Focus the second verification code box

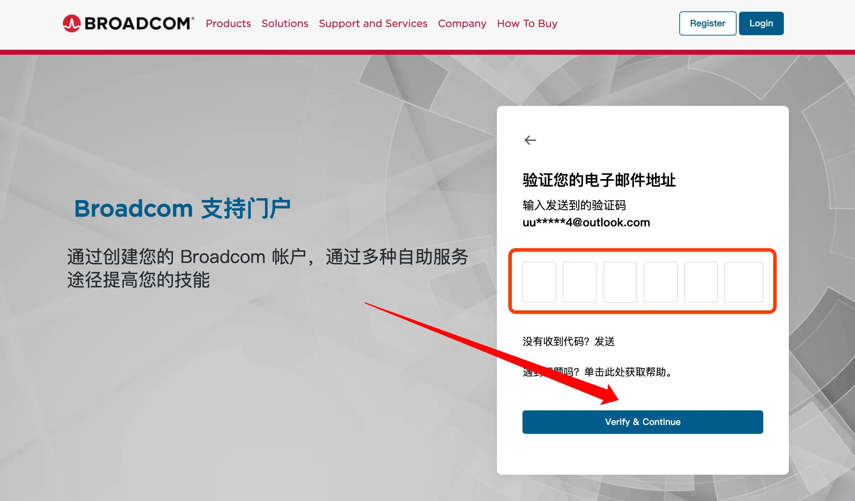coord(580,282)
